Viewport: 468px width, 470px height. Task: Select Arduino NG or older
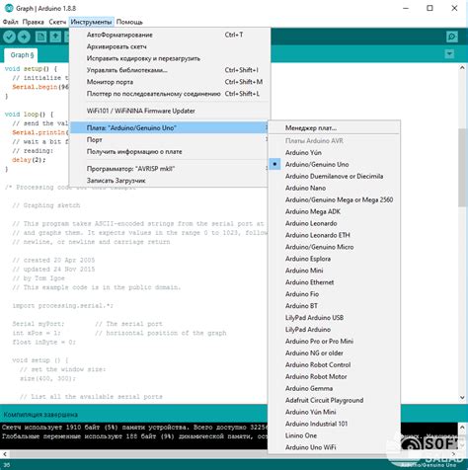point(335,353)
